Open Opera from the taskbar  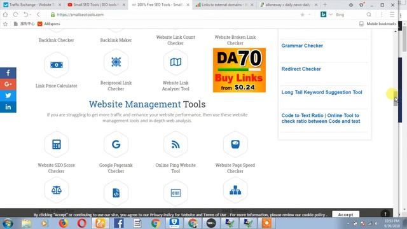pyautogui.click(x=82, y=223)
